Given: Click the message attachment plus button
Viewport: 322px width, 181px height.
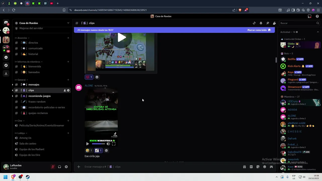Looking at the screenshot, I should click(78, 167).
